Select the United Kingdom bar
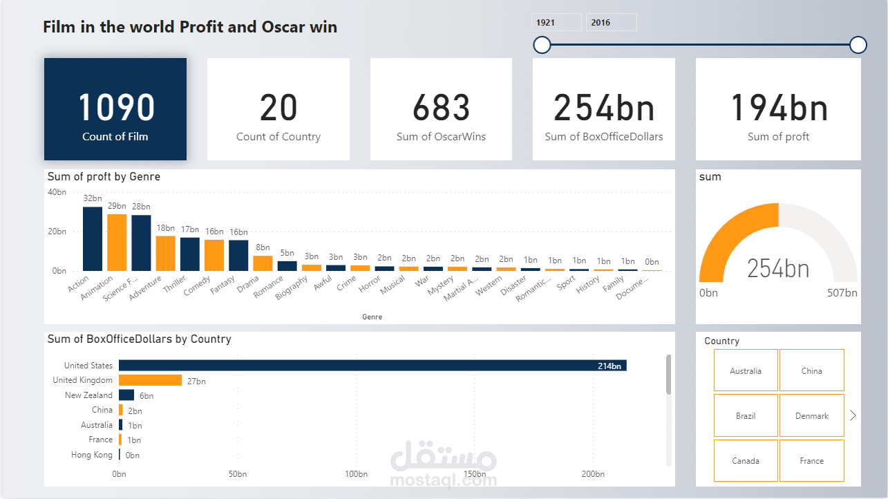Image resolution: width=888 pixels, height=499 pixels. (150, 380)
